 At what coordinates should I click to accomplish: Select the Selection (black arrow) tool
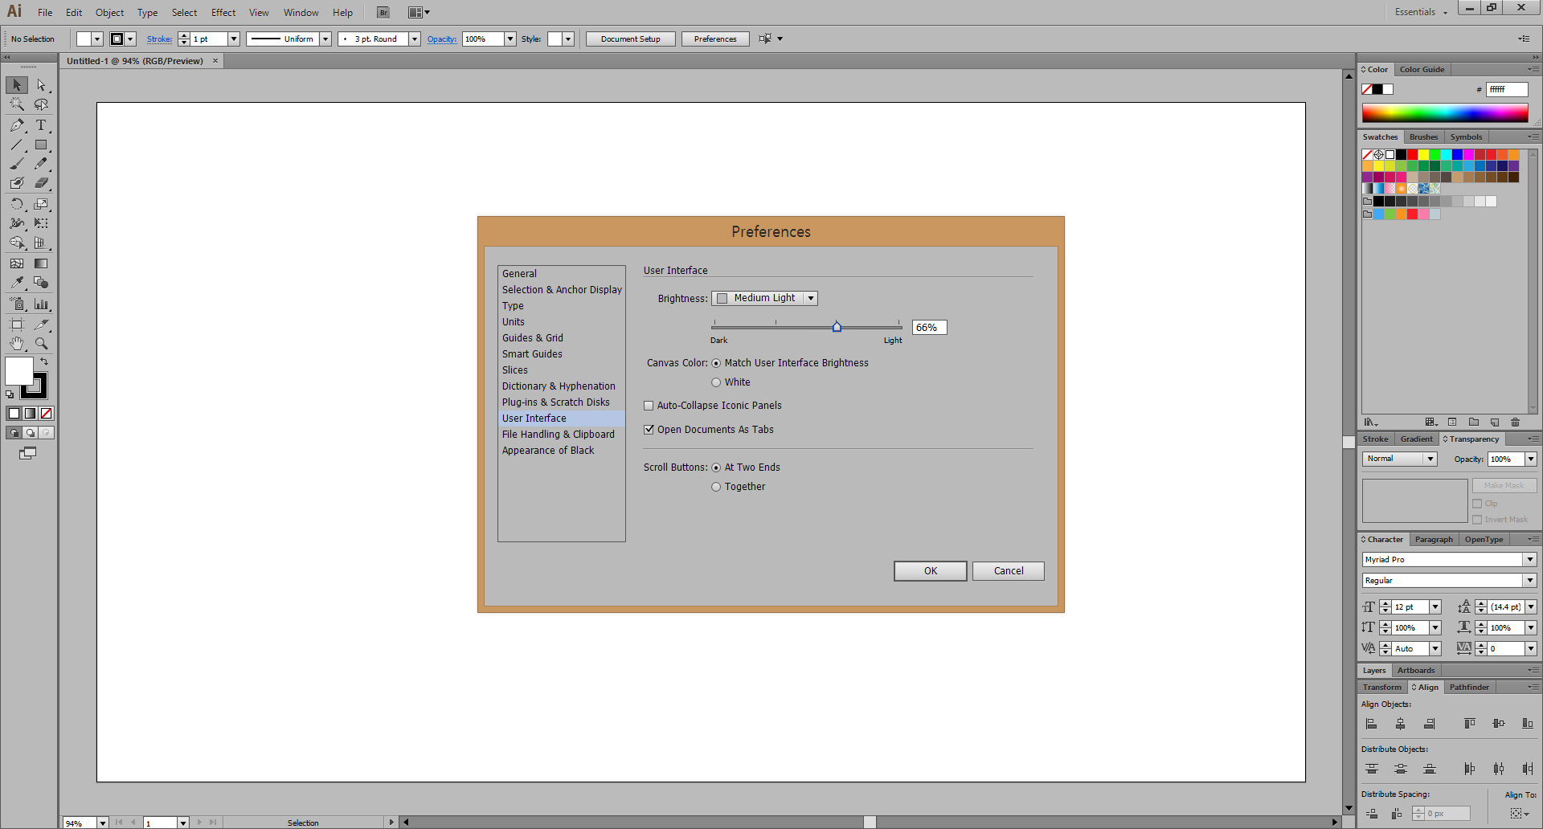point(17,85)
